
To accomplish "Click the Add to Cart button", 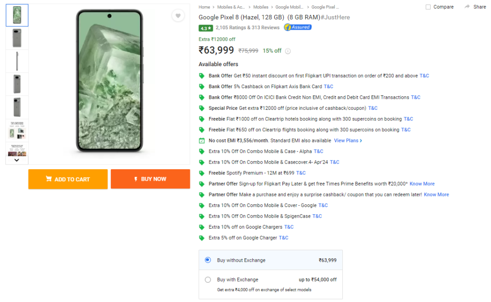I will [68, 179].
